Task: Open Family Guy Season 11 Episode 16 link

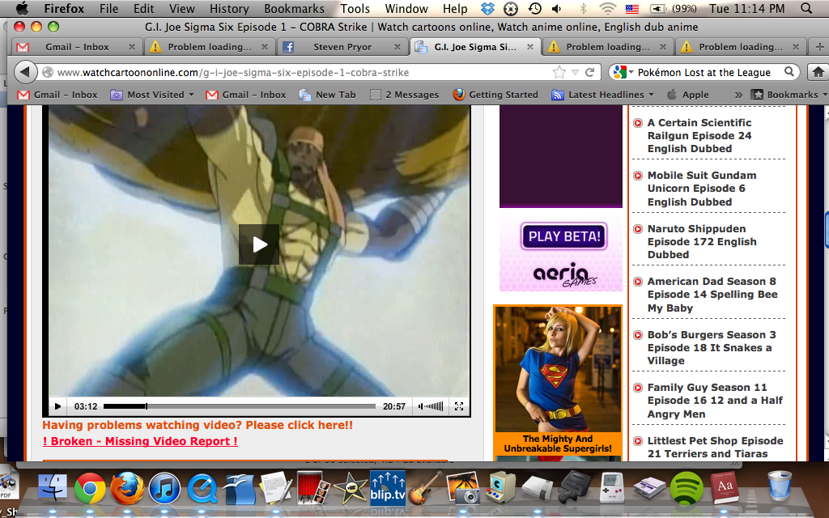Action: coord(715,401)
